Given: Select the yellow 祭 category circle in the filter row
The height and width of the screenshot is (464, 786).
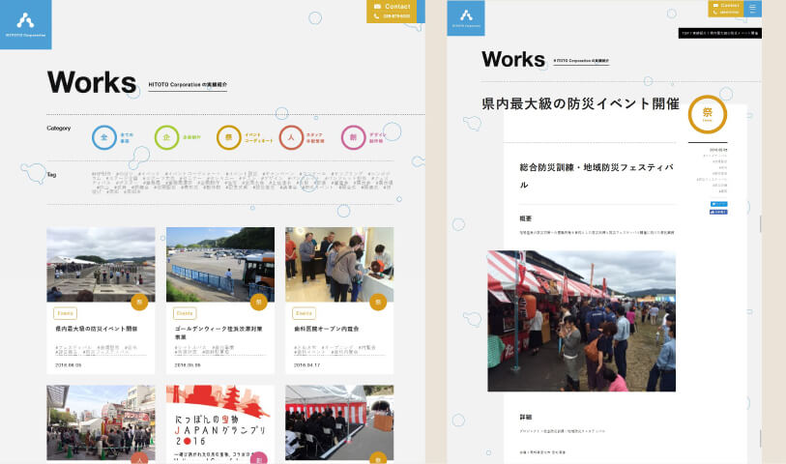Looking at the screenshot, I should (228, 137).
